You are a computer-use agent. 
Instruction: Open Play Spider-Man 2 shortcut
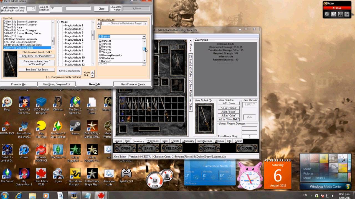(24, 177)
